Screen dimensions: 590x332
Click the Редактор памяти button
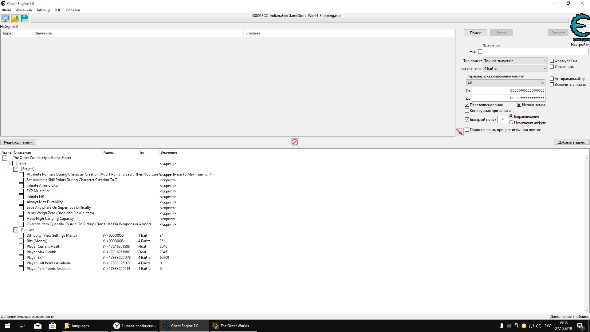pyautogui.click(x=18, y=142)
